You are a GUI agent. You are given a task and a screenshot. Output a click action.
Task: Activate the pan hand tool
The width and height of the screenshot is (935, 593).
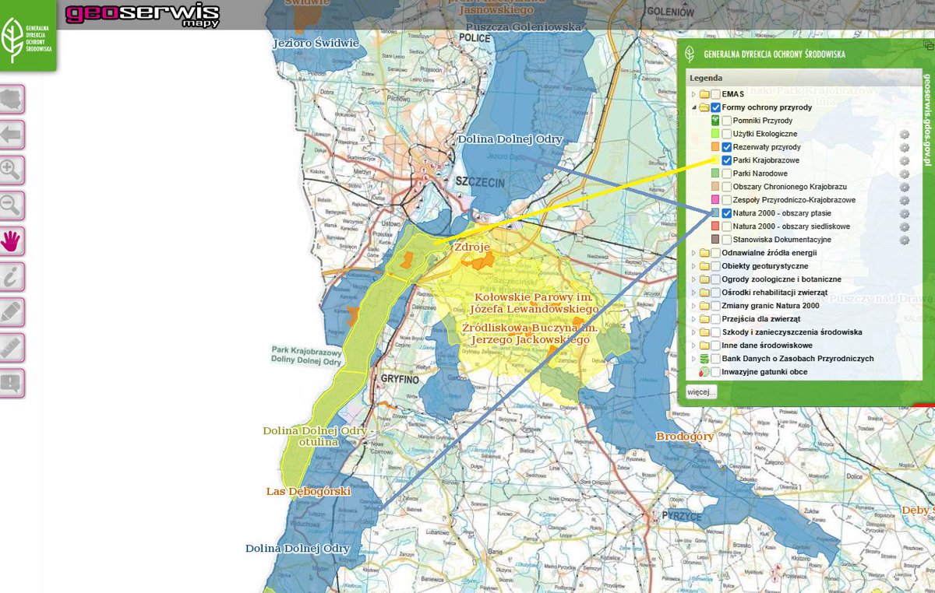(12, 241)
